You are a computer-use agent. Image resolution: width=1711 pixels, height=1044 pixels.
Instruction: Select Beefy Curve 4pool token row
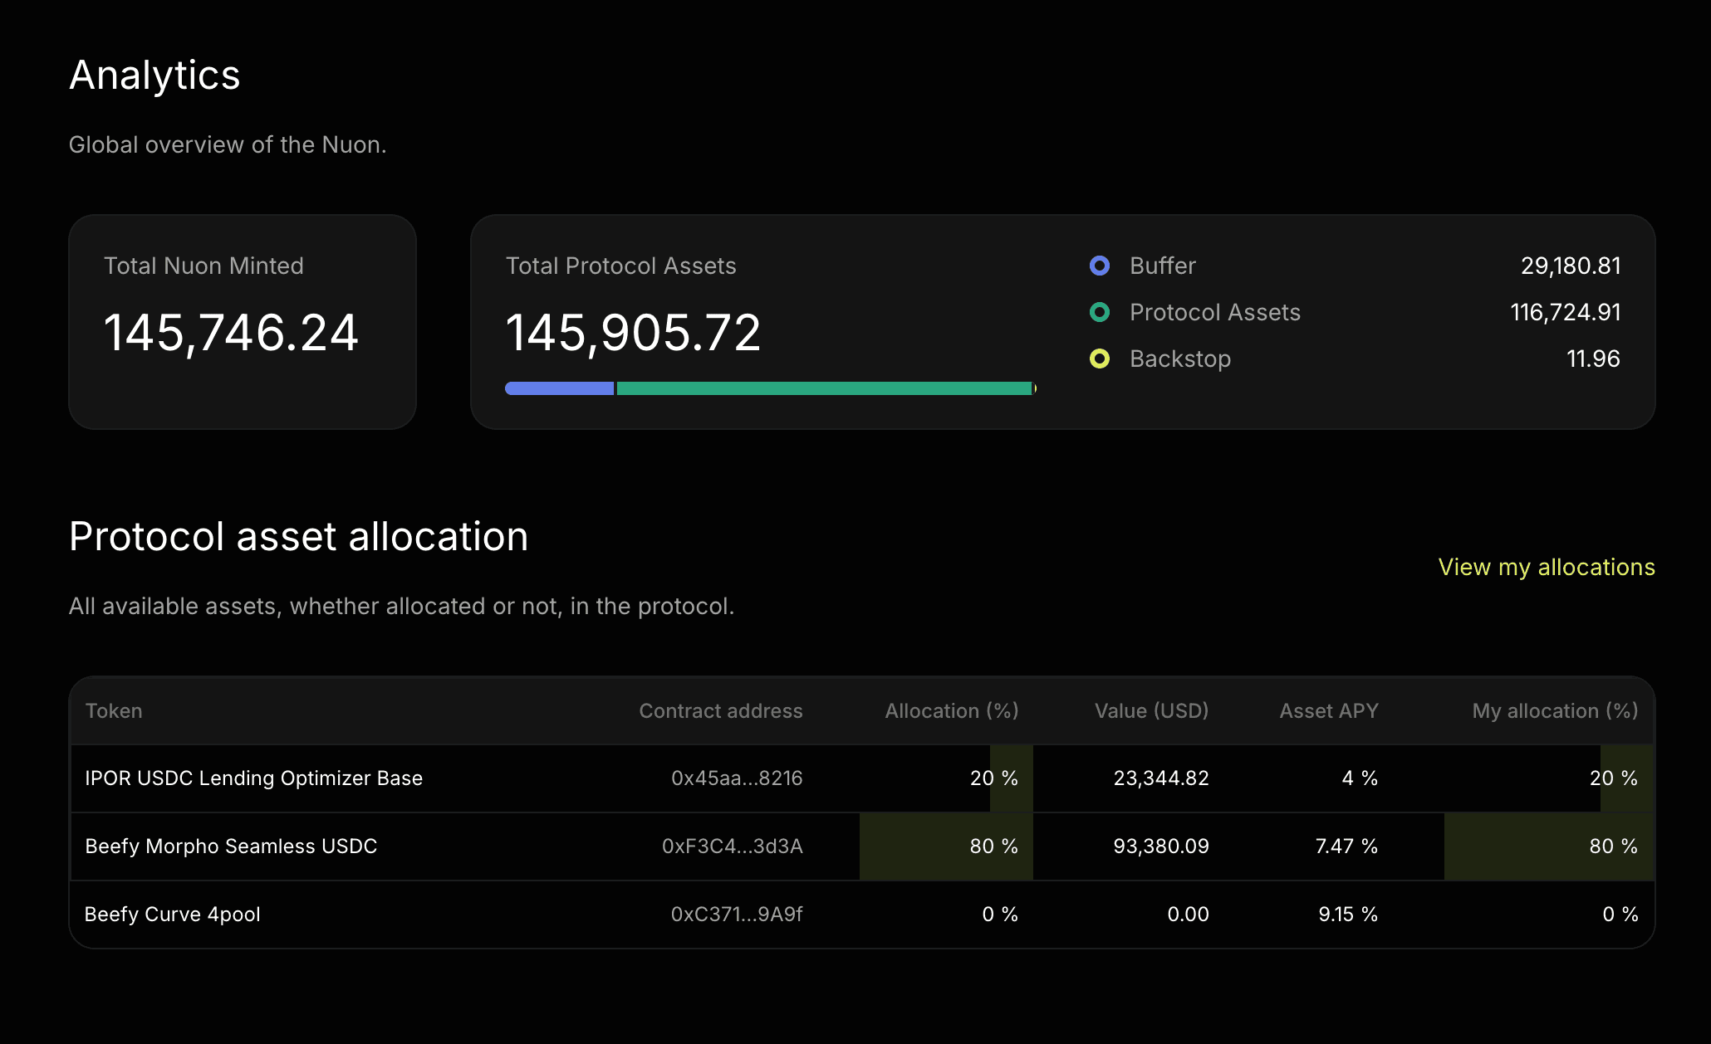(173, 915)
